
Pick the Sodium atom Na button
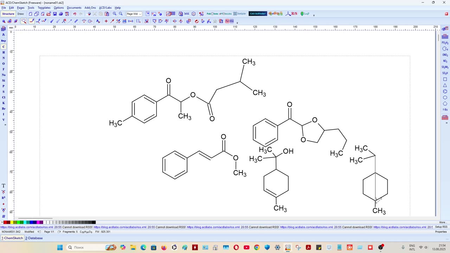[4, 75]
